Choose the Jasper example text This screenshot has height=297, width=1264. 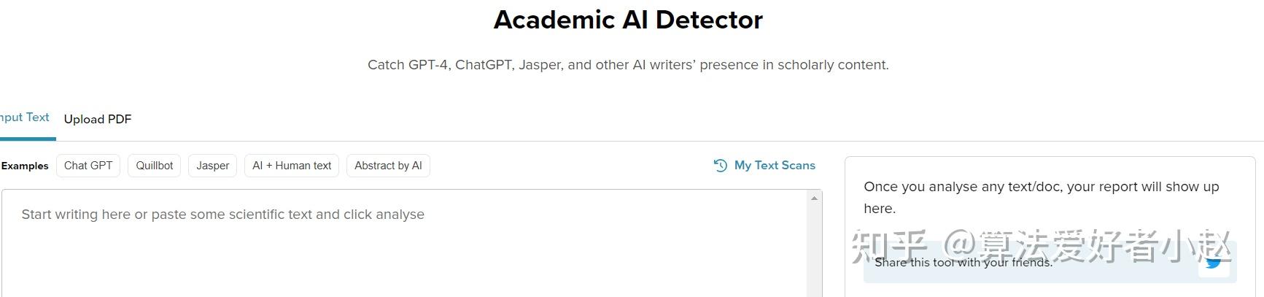[213, 166]
